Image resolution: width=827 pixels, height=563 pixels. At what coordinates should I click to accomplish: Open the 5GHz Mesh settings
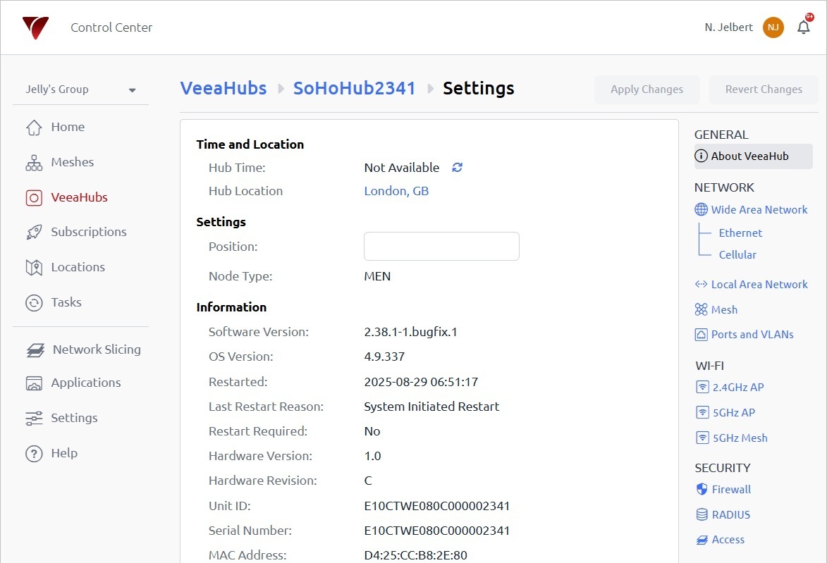pos(740,438)
